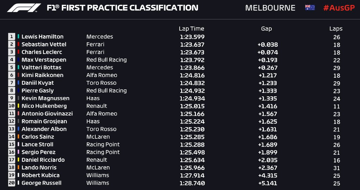Click the orange McLaren color marker by Lando Norris

click(18, 167)
